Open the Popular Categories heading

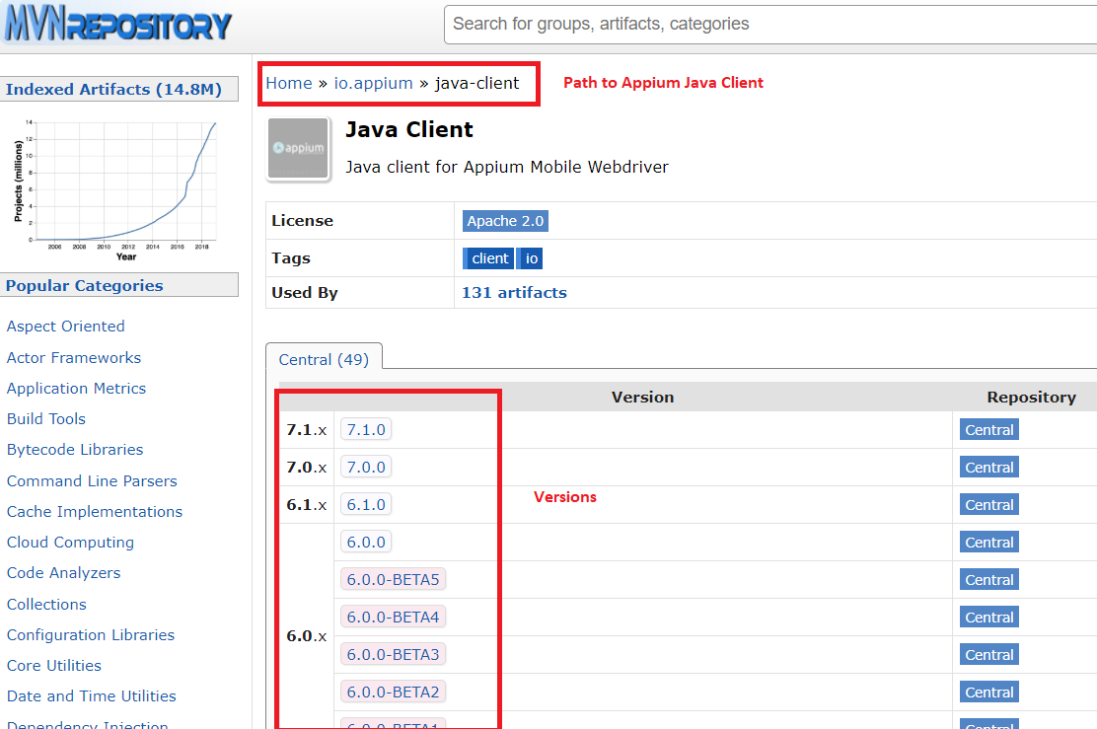(84, 285)
